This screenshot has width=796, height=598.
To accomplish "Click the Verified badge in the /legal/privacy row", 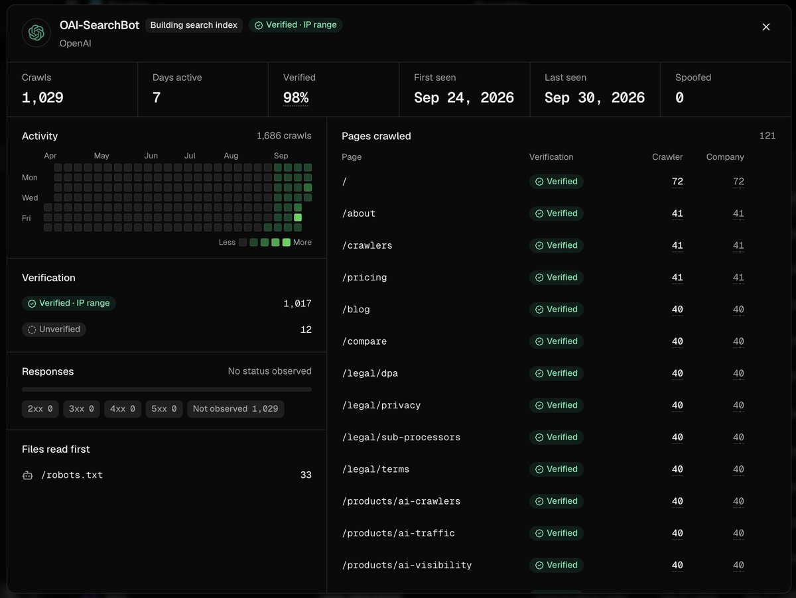I will [x=556, y=405].
